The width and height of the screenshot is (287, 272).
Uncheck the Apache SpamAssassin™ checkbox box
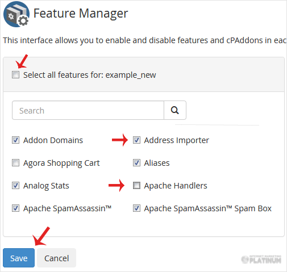point(15,208)
